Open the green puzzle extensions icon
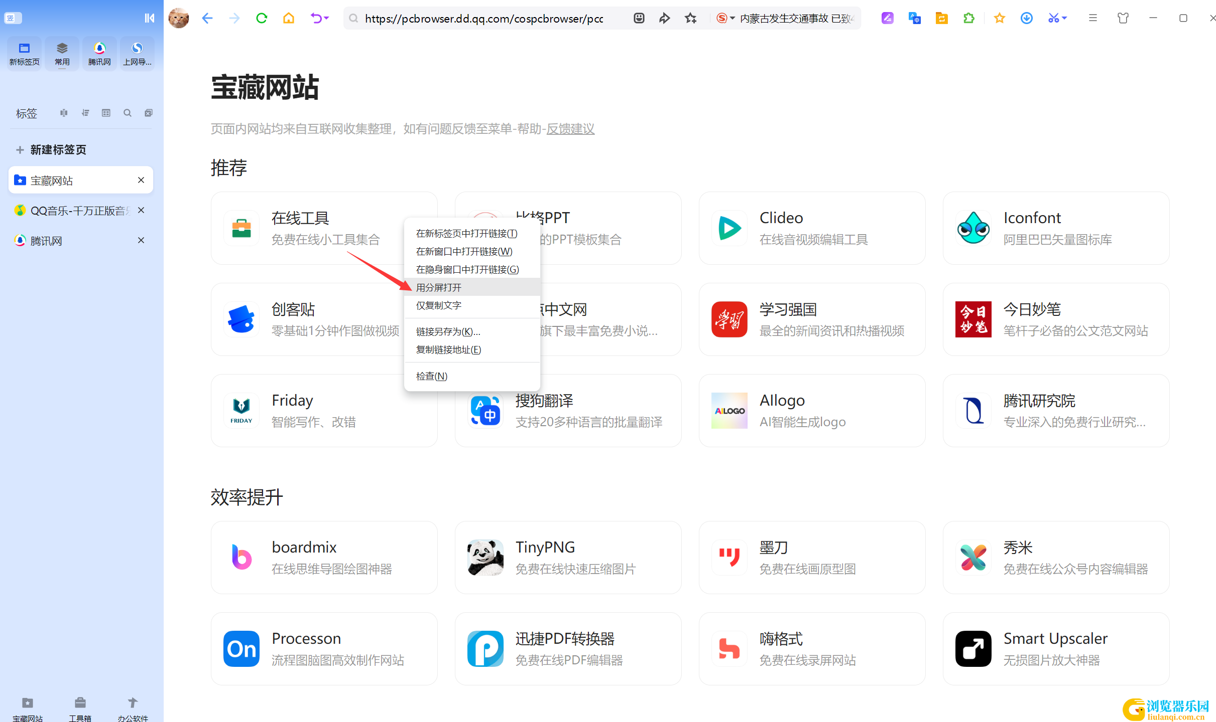 [968, 18]
